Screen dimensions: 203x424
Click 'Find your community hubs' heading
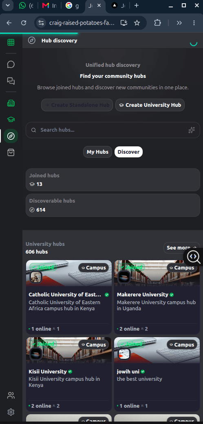[113, 76]
